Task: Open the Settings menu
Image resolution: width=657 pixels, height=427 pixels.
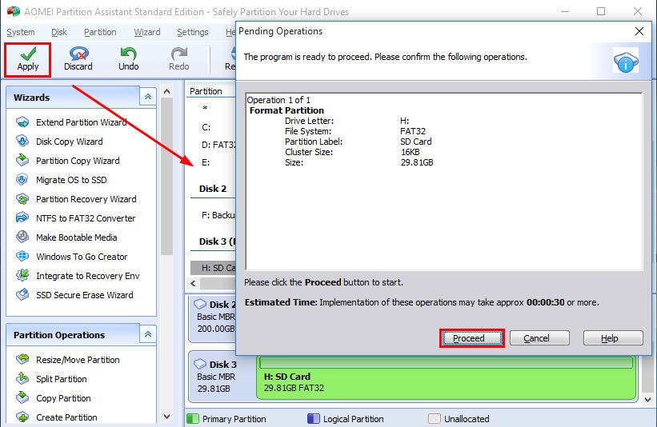Action: click(192, 32)
